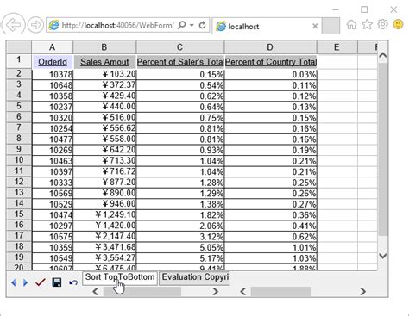The height and width of the screenshot is (316, 409).
Task: Maximize the browser window
Action: click(364, 9)
